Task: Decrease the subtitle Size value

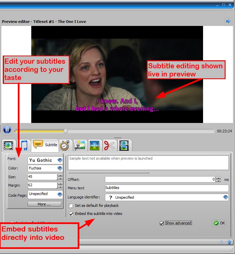Action: point(60,178)
